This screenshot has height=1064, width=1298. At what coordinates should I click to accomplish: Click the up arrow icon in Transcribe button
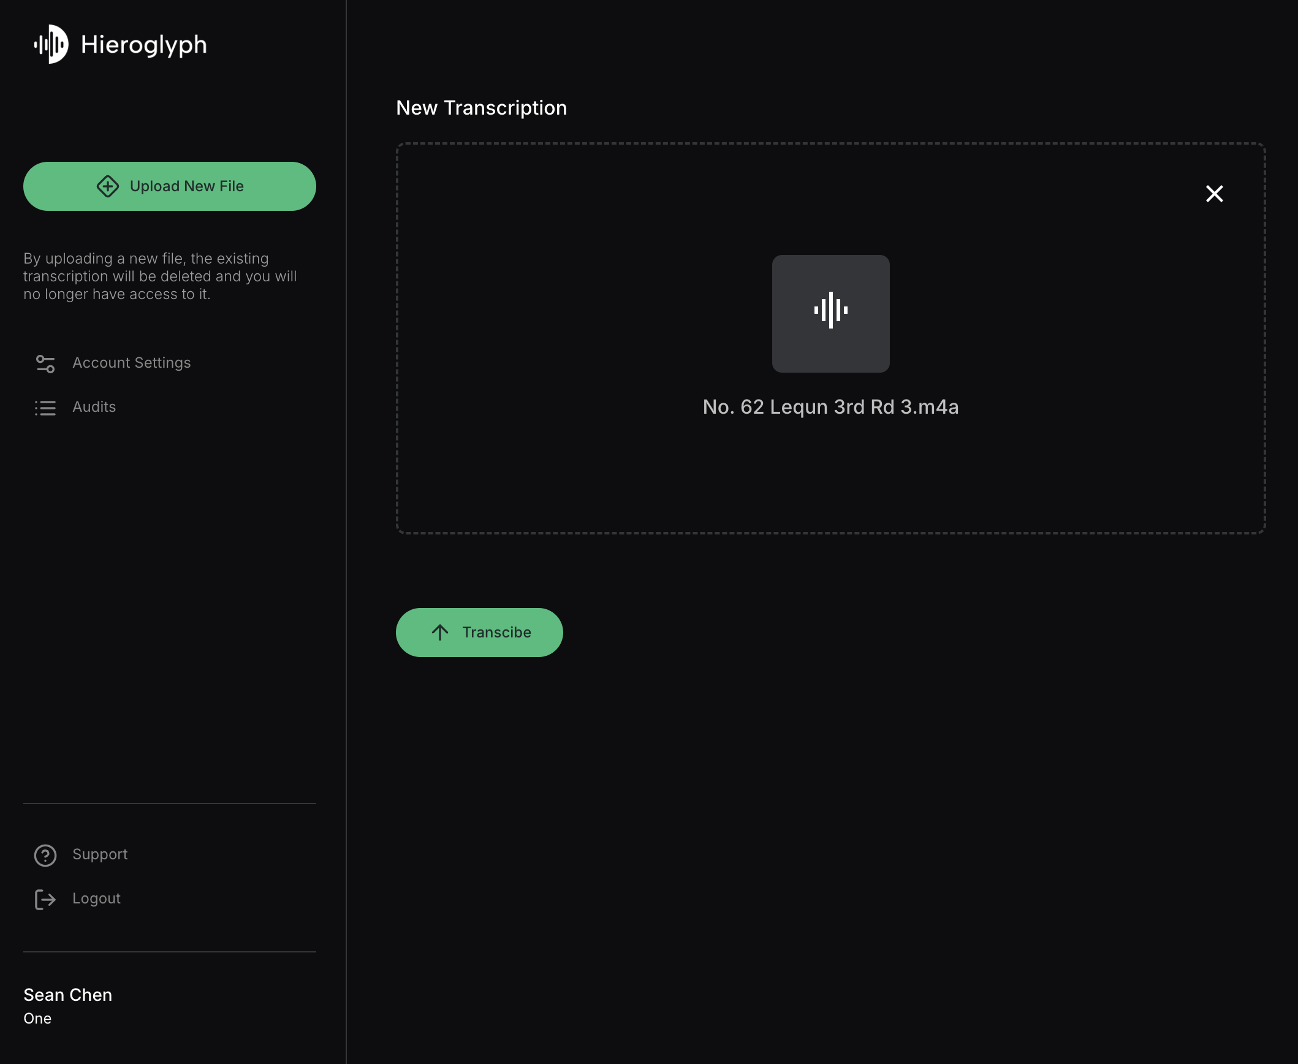click(x=440, y=633)
